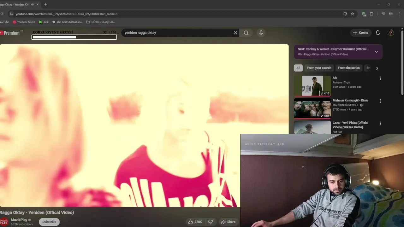The height and width of the screenshot is (227, 404).
Task: Open the green extension with badge 50
Action: [x=364, y=14]
